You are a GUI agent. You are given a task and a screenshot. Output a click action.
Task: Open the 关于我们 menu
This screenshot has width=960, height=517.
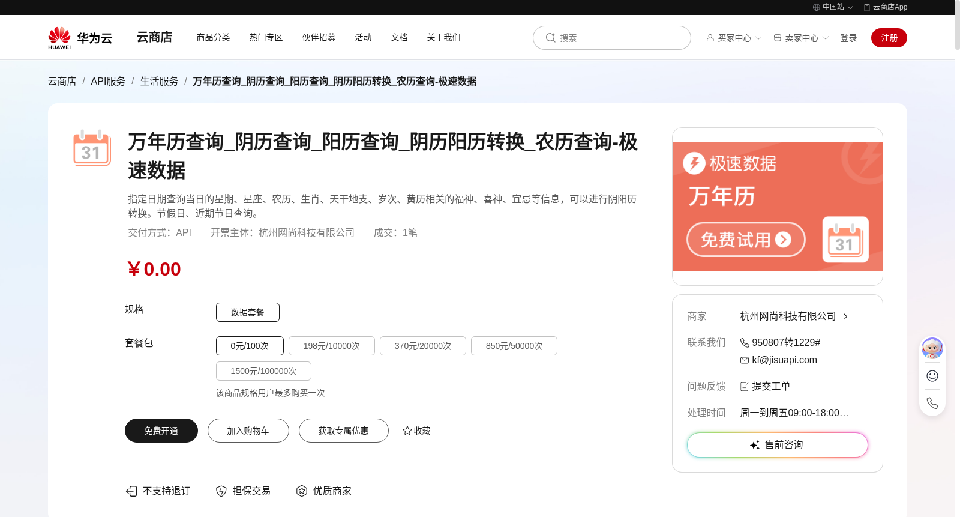pyautogui.click(x=444, y=37)
